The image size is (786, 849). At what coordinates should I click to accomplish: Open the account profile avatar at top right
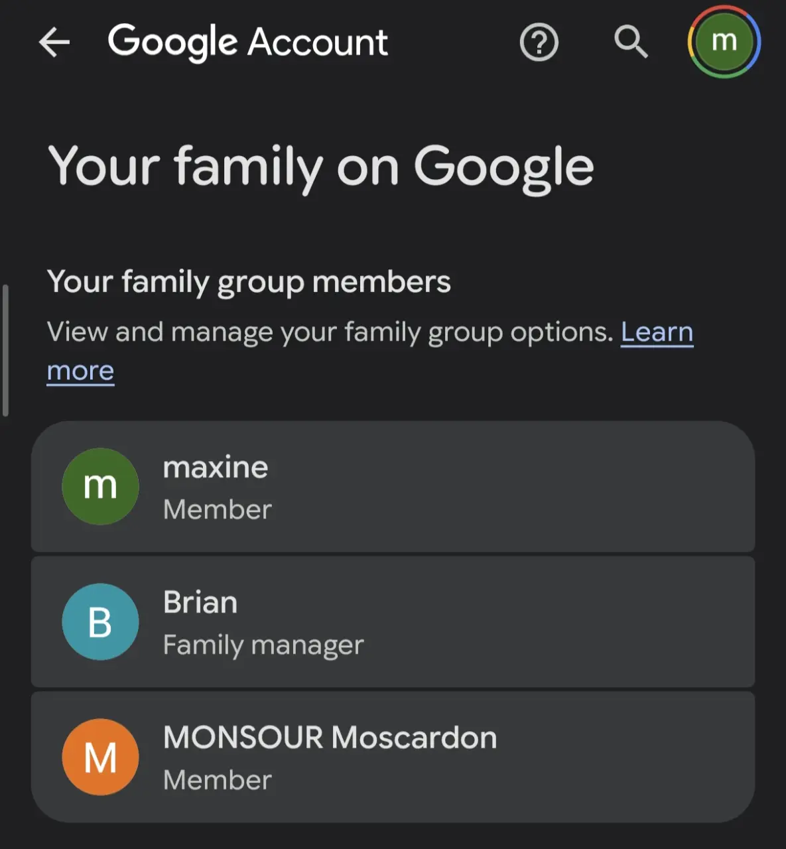724,42
